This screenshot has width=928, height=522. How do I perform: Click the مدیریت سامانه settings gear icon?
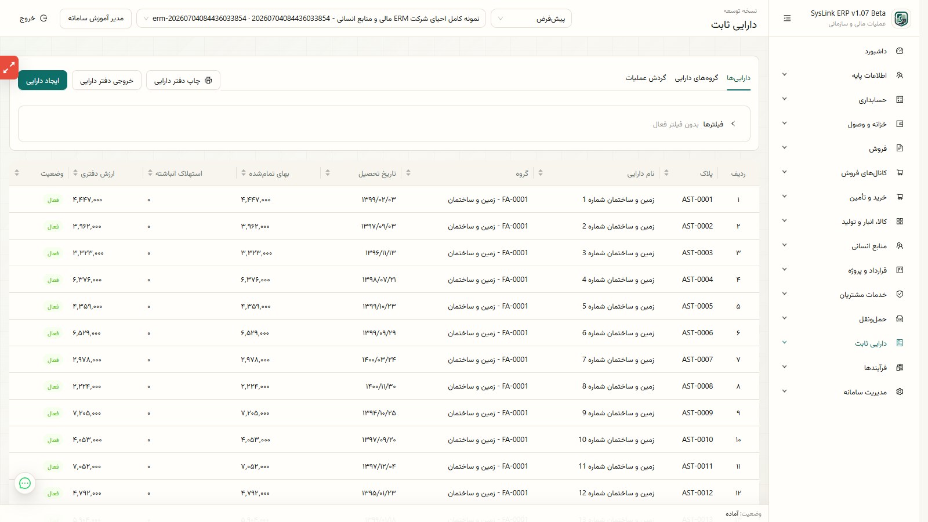click(900, 392)
